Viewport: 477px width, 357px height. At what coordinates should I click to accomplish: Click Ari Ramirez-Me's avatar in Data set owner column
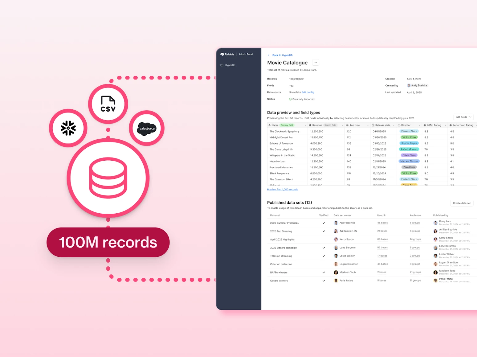[x=336, y=231]
